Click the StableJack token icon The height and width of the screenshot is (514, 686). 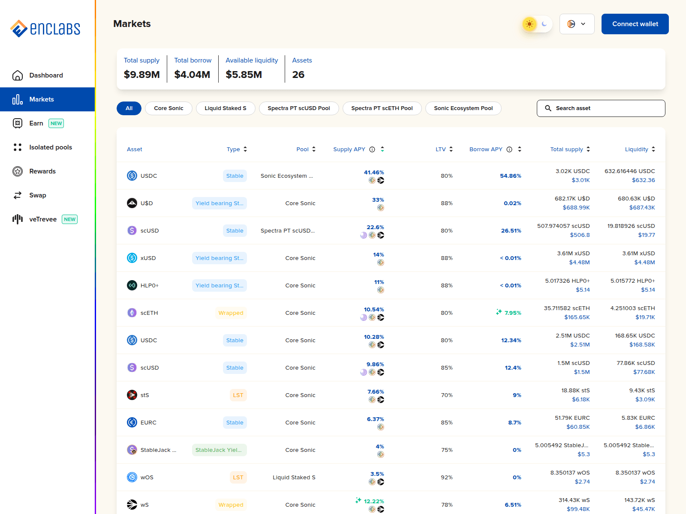[132, 450]
